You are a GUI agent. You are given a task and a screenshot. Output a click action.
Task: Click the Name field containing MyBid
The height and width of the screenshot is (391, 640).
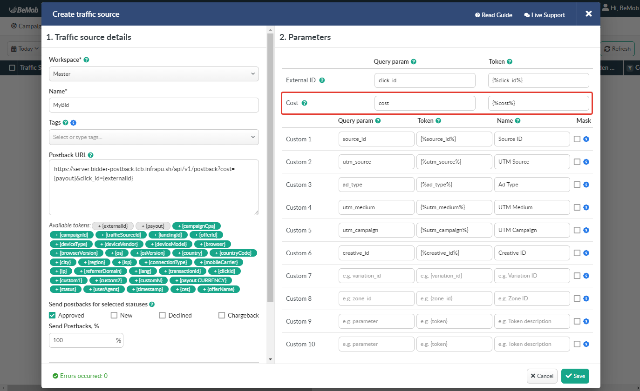154,105
